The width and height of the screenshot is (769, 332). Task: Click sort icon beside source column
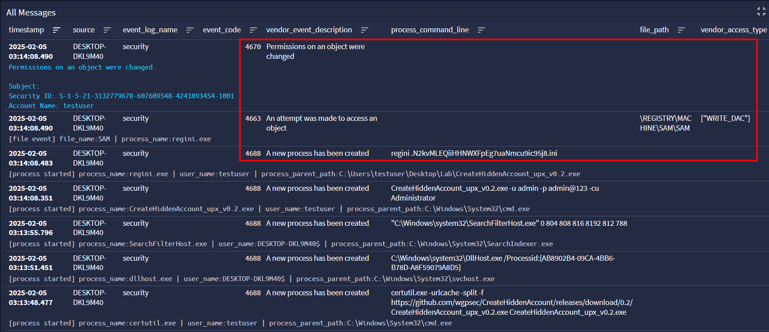tap(107, 30)
